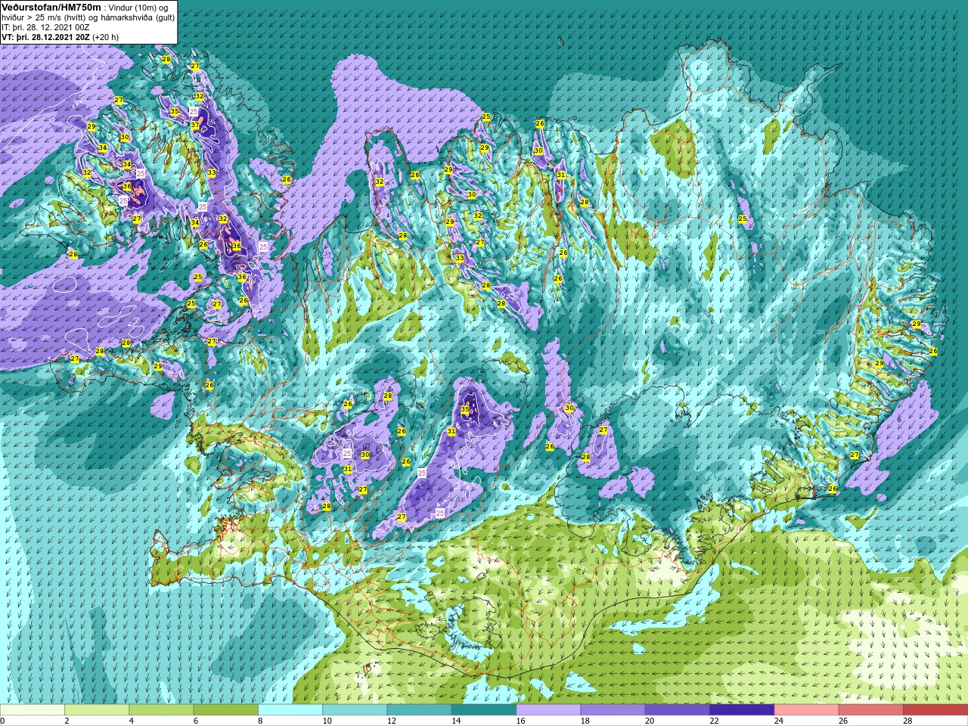Click the 'Vindur (10m) og' caption text
This screenshot has height=726, width=968.
tap(139, 8)
